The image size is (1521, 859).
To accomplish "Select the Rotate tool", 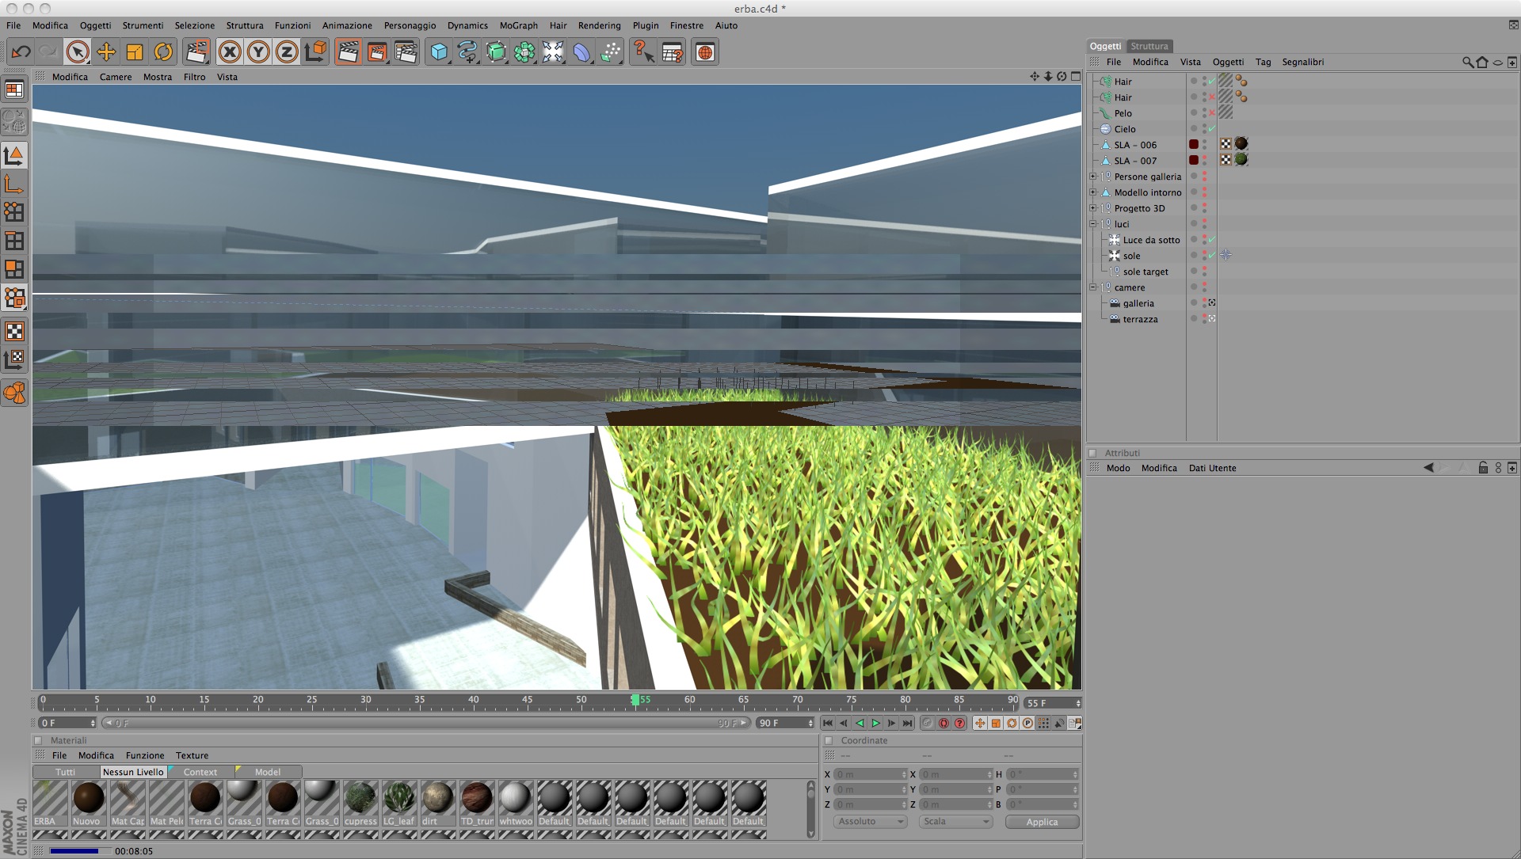I will 163,52.
